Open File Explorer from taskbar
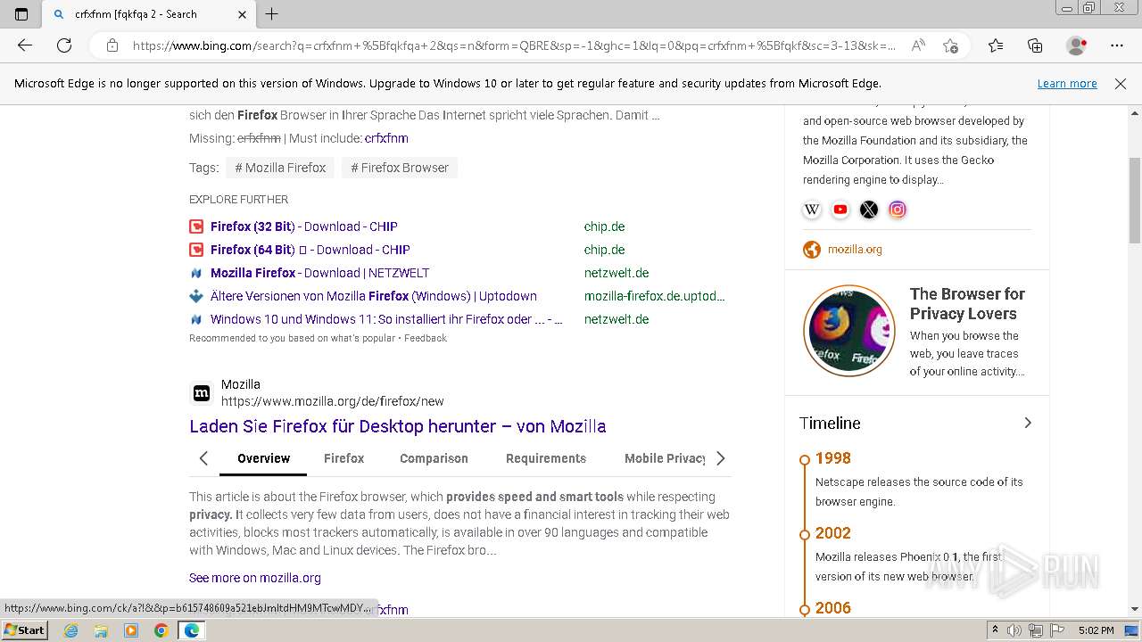 coord(101,630)
